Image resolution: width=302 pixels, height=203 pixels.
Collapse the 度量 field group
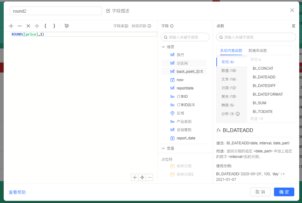[163, 148]
